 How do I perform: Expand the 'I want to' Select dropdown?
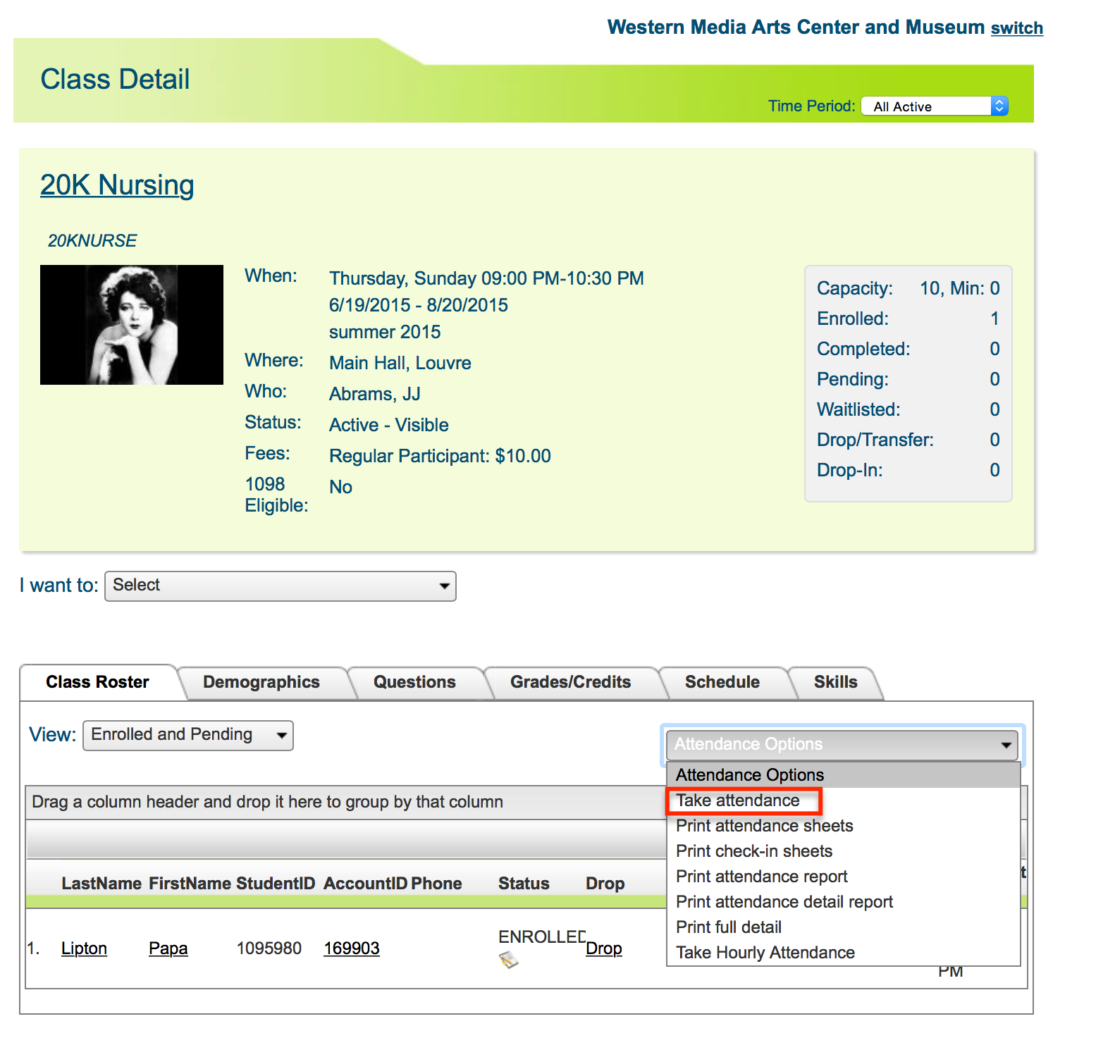(x=280, y=586)
